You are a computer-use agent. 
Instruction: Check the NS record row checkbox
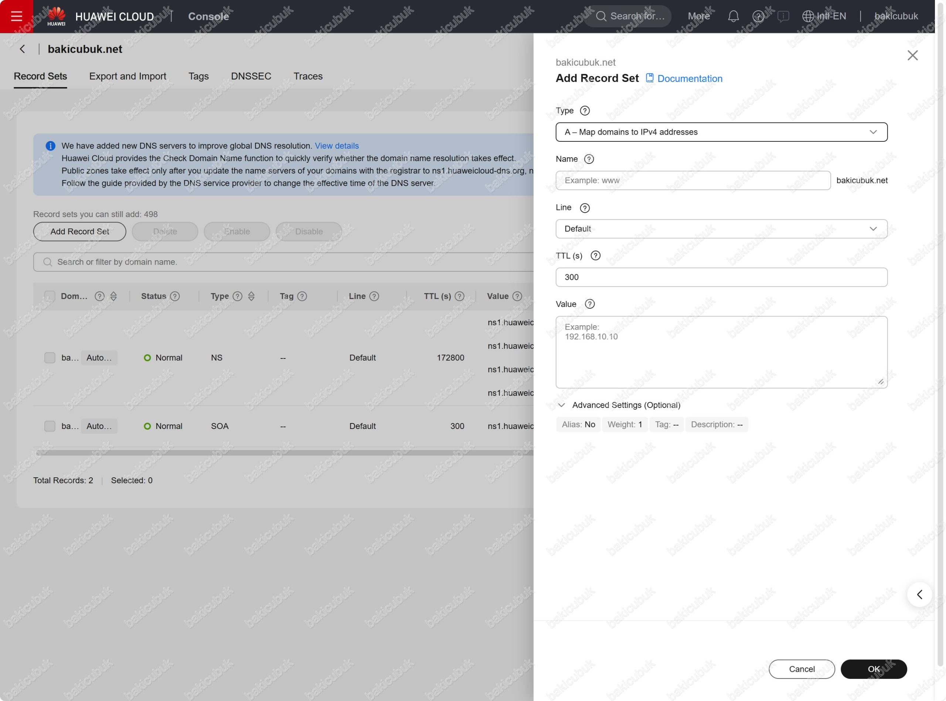[50, 358]
